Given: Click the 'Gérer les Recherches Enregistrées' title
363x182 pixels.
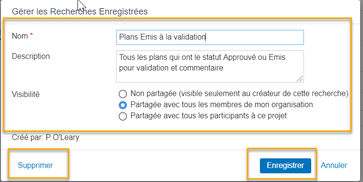Looking at the screenshot, I should [x=80, y=12].
